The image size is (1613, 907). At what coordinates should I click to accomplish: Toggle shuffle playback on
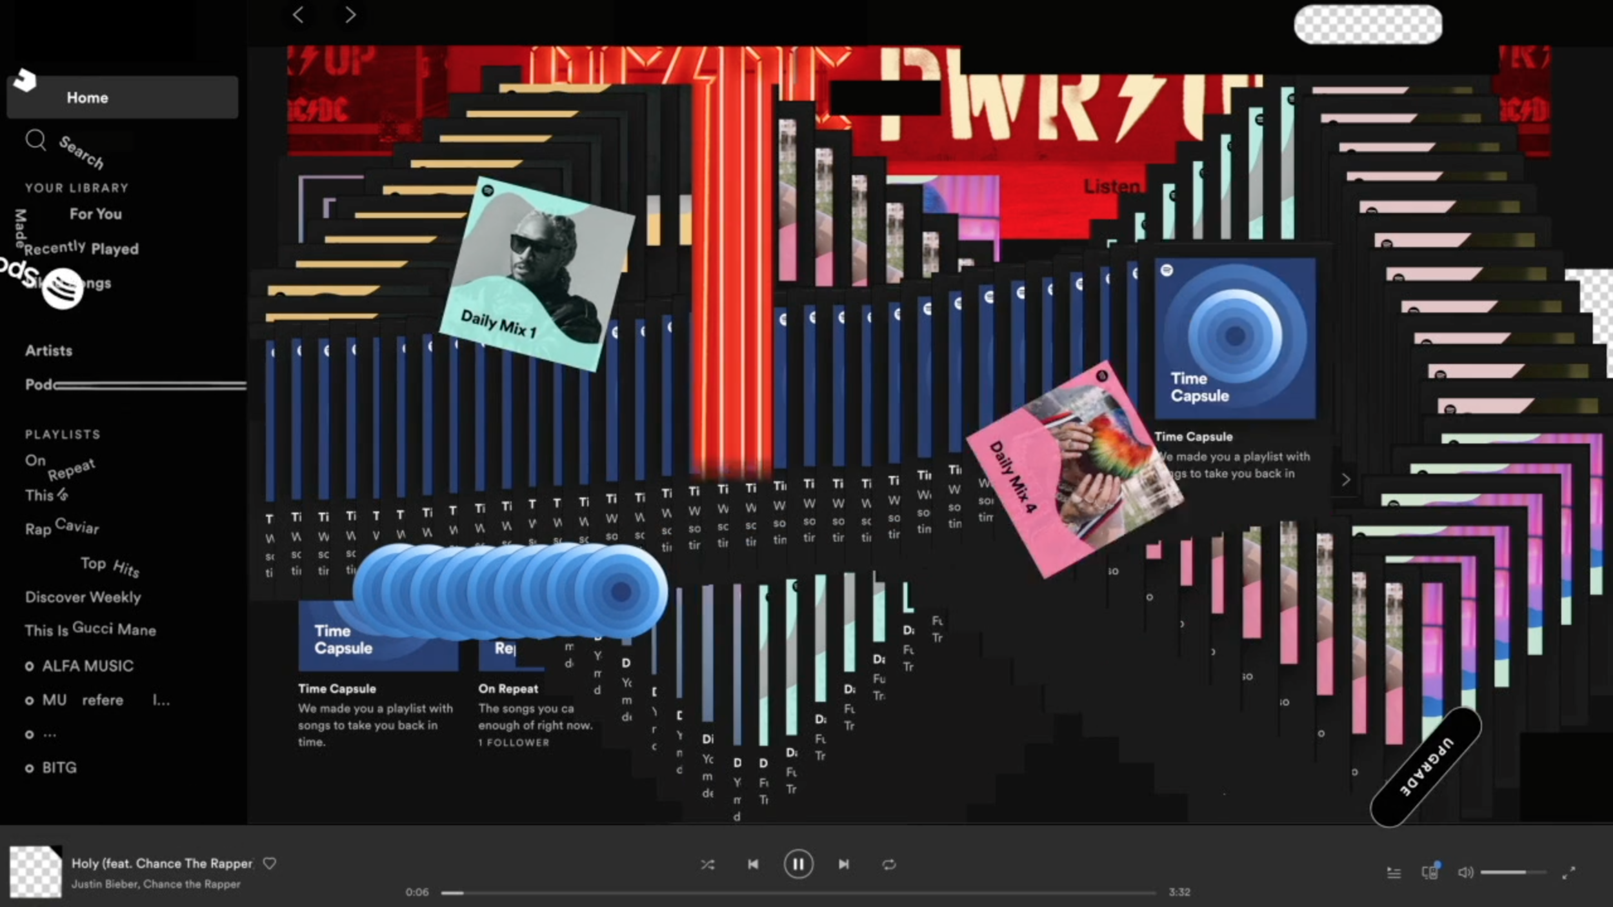tap(707, 864)
